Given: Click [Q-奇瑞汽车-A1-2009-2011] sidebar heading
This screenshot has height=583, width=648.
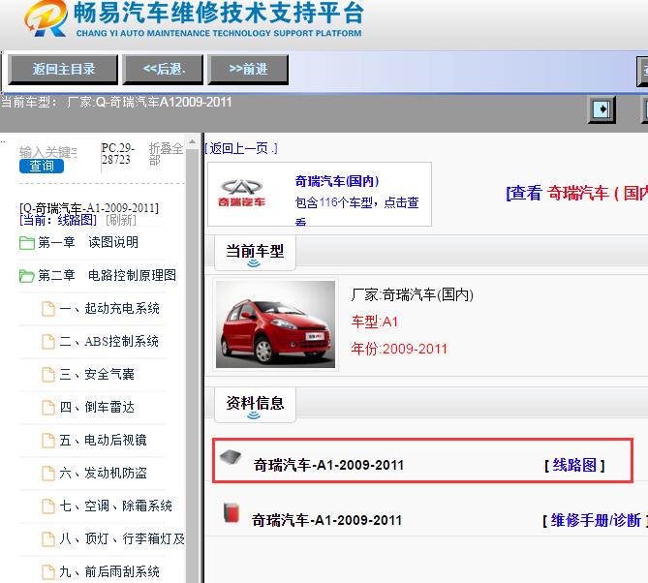Looking at the screenshot, I should (x=89, y=208).
